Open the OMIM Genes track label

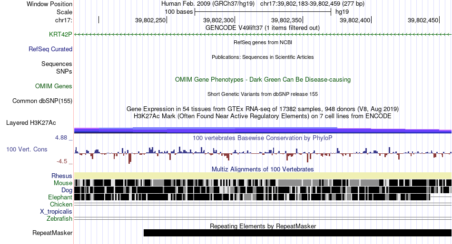click(54, 86)
